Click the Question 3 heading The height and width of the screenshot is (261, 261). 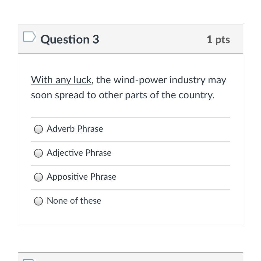[70, 39]
